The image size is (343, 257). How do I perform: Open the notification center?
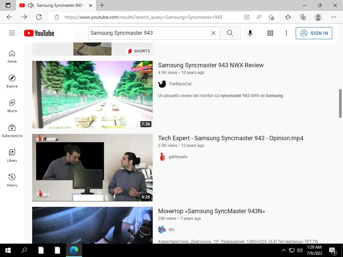point(333,251)
